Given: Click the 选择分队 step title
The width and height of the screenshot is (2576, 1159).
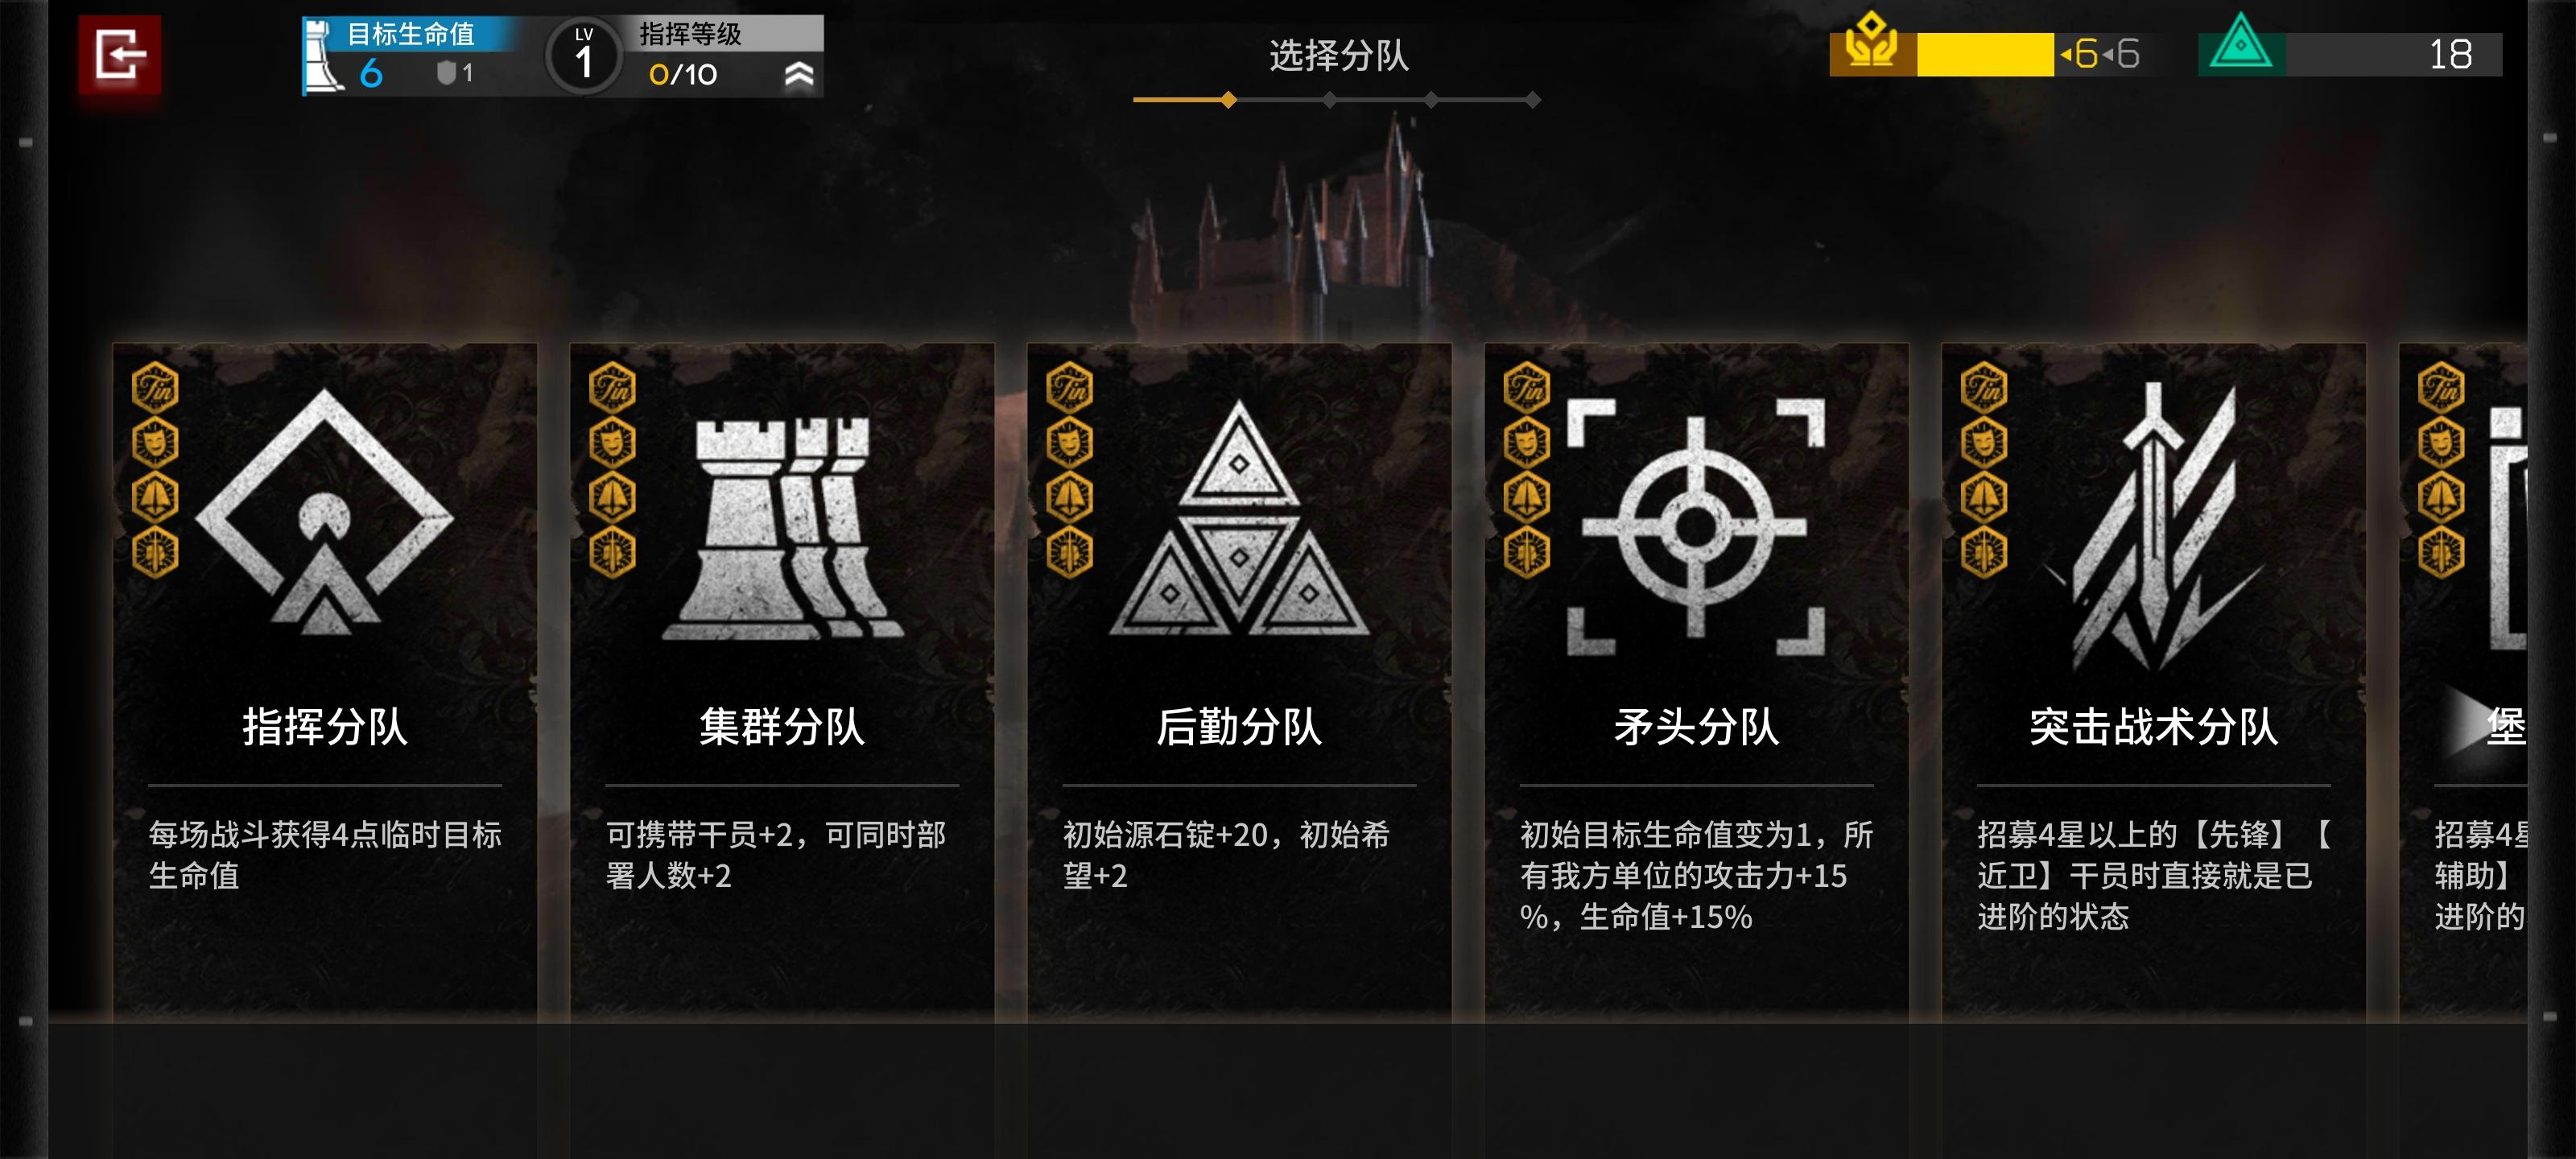Looking at the screenshot, I should click(1339, 55).
